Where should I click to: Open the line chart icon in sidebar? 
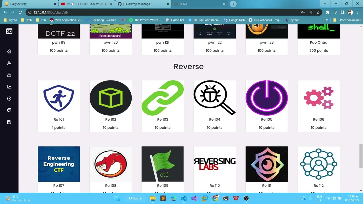[x=9, y=87]
